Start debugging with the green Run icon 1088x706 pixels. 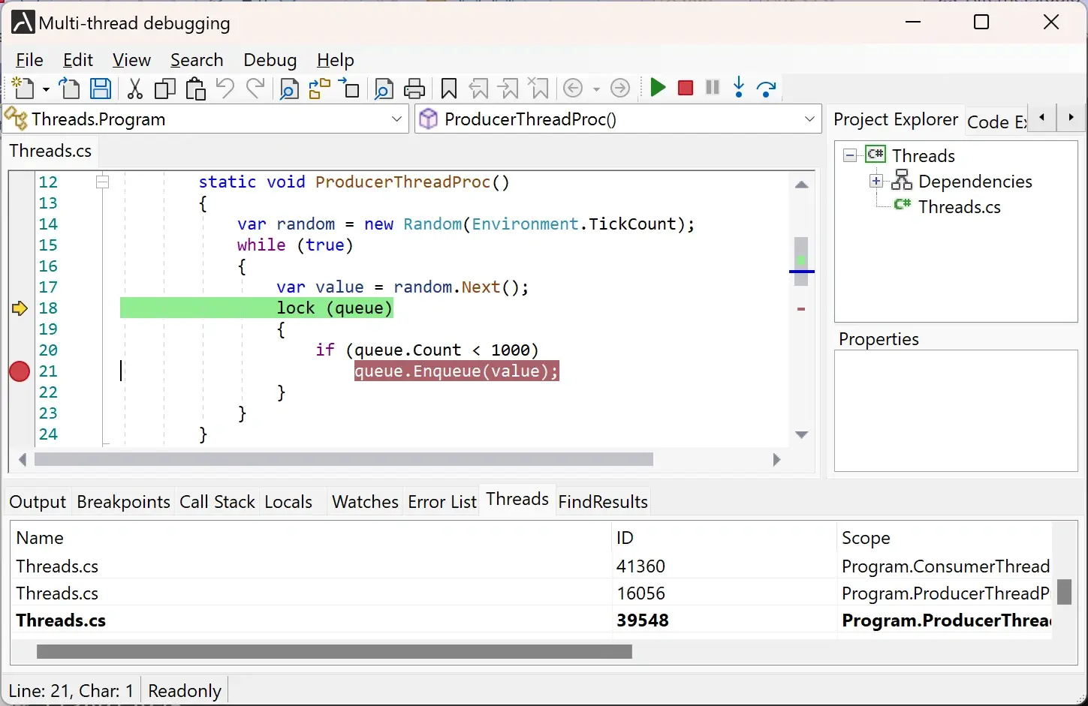657,88
